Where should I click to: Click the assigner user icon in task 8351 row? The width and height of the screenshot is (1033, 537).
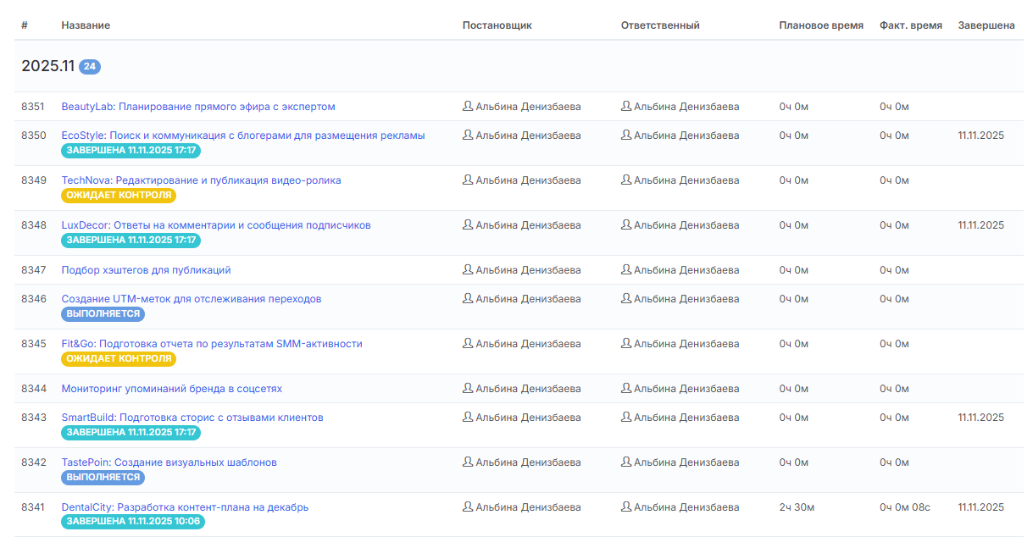(x=468, y=107)
